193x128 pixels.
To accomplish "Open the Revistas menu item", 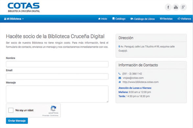I will pyautogui.click(x=166, y=19).
